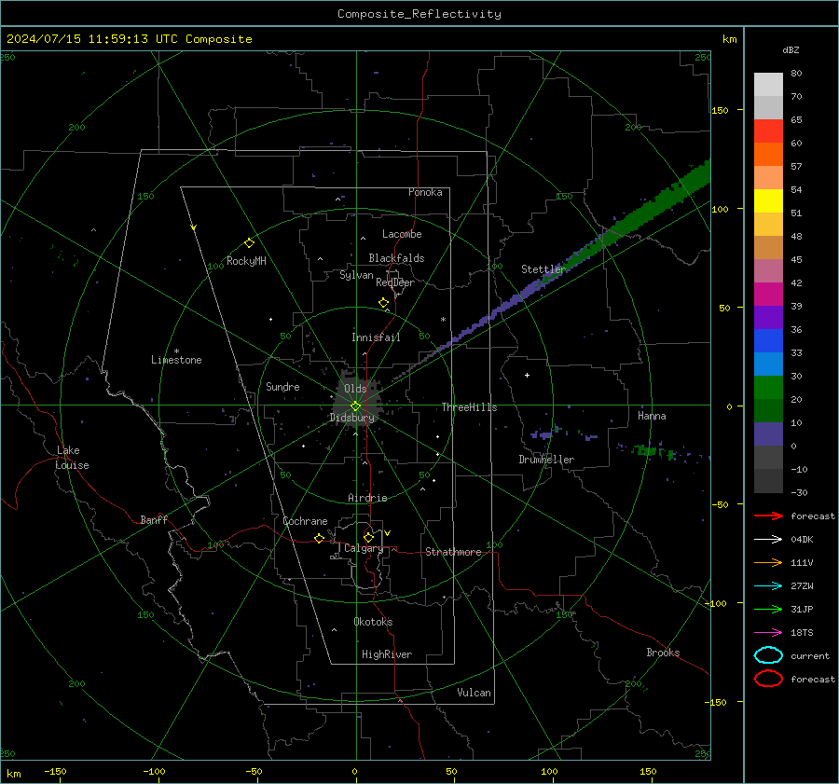
Task: Select the 65 dBZ red color swatch
Action: point(768,131)
